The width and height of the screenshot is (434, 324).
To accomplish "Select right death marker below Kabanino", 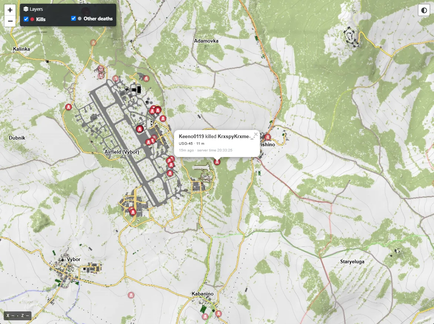I will (218, 314).
